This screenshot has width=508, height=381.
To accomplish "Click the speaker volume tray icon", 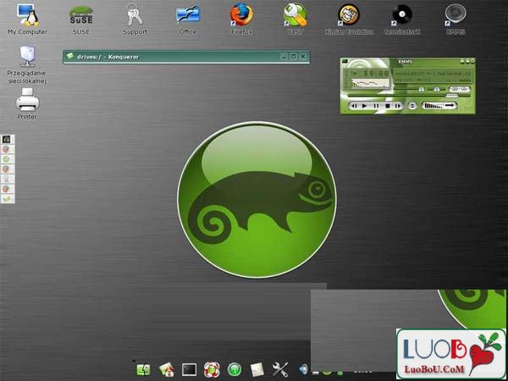I will coord(304,369).
